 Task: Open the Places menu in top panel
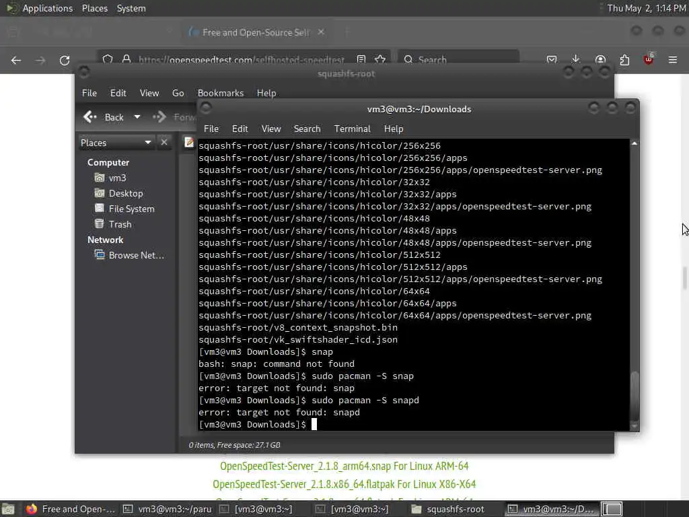click(x=94, y=8)
